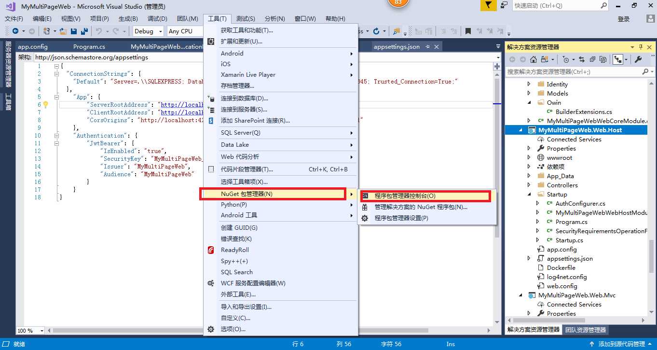This screenshot has height=350, width=657.
Task: Open the 服务器资源管理器 side tab
Action: point(8,64)
